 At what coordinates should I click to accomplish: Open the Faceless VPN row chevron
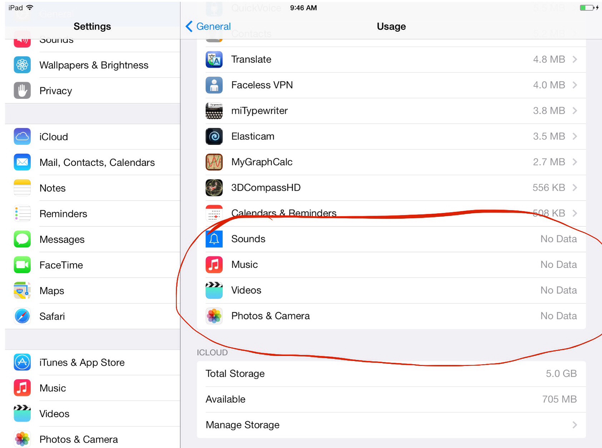(x=575, y=85)
